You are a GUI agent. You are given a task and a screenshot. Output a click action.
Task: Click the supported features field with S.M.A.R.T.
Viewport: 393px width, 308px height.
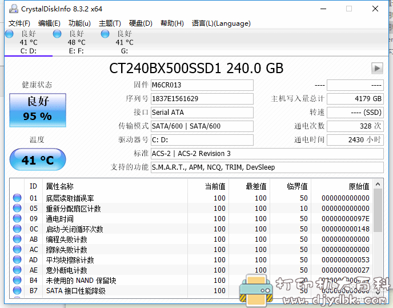click(267, 167)
